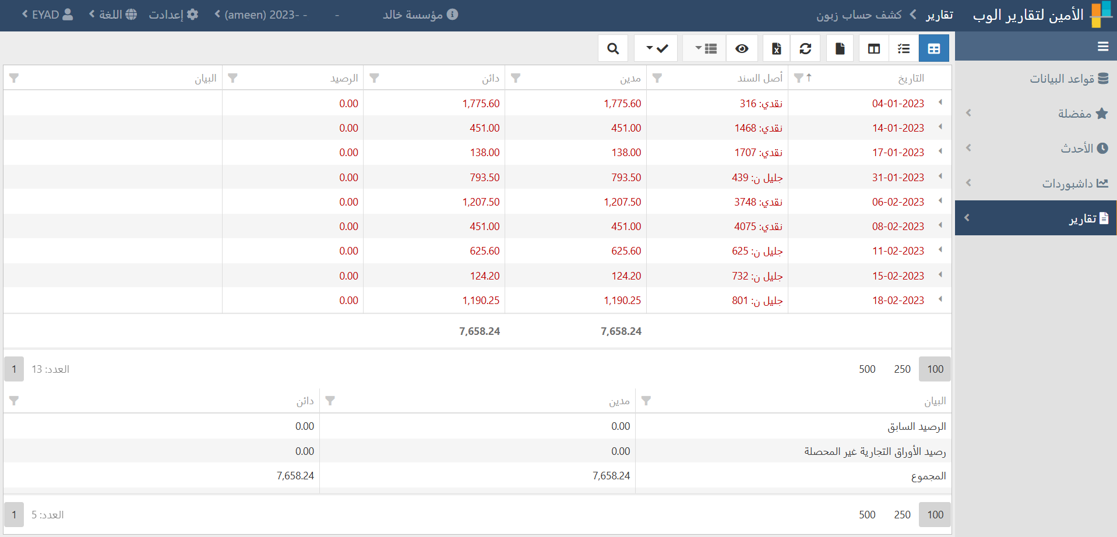Click the search magnifier toolbar icon
The image size is (1117, 537).
tap(612, 48)
